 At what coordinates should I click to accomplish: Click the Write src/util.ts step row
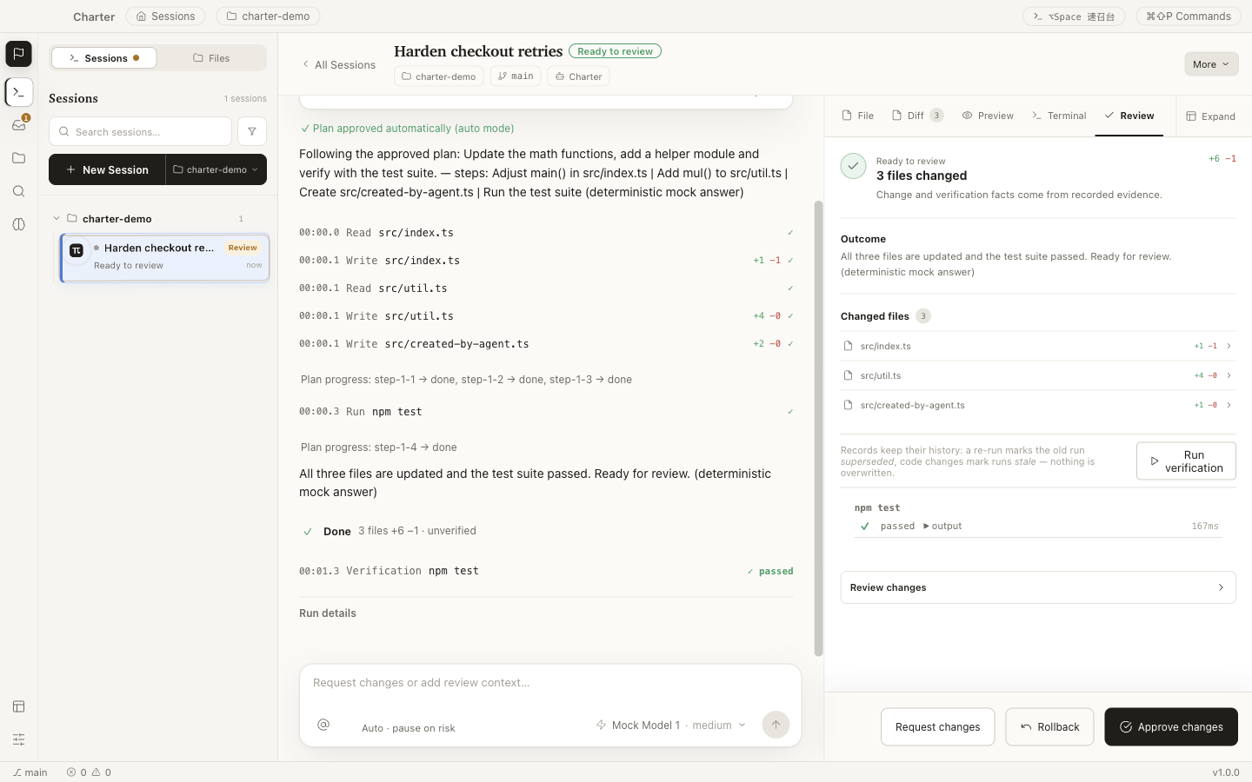click(x=546, y=315)
